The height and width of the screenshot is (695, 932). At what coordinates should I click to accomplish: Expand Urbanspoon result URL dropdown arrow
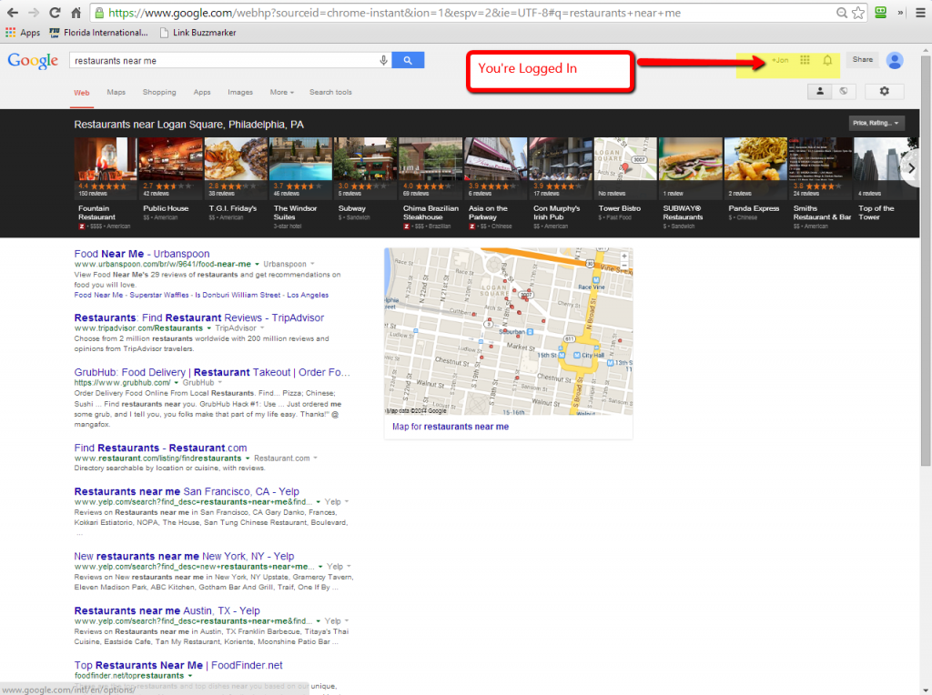click(257, 265)
